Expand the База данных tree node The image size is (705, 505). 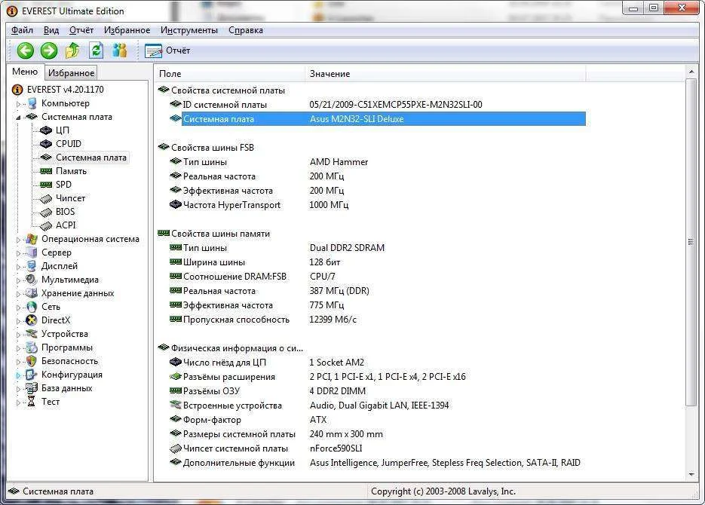[18, 389]
